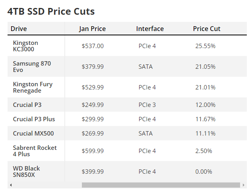Click the Interface column header
This screenshot has height=192, width=250.
coord(150,29)
